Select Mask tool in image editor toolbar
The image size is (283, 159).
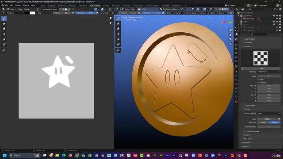coord(4,44)
